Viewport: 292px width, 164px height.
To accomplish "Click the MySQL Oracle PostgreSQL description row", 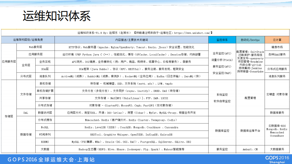I will click(132, 142).
